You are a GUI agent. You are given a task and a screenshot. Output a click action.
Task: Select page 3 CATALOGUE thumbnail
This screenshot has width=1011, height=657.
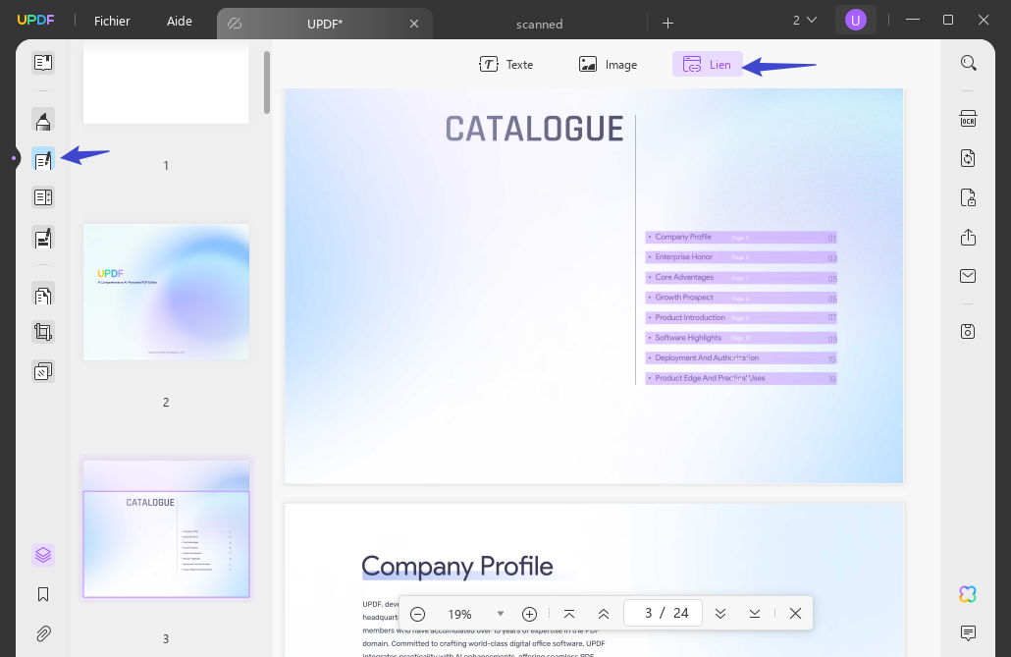(166, 528)
